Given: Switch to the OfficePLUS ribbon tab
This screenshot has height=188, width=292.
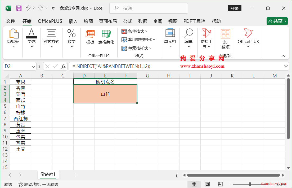Looking at the screenshot, I should coord(50,21).
